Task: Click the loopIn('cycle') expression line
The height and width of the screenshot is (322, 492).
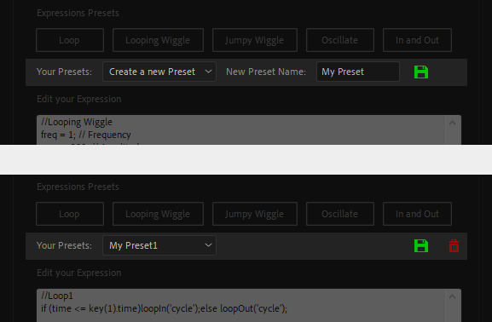Action: [x=164, y=308]
